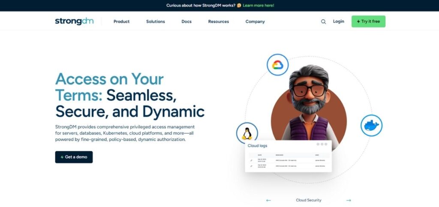Open the Solutions menu

[155, 21]
